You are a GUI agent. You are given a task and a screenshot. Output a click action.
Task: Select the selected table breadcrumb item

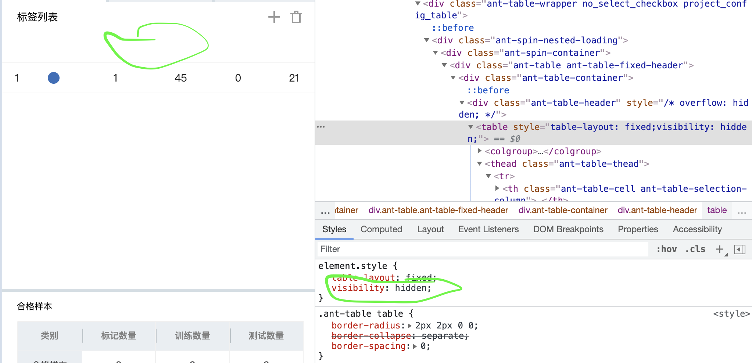click(x=717, y=210)
